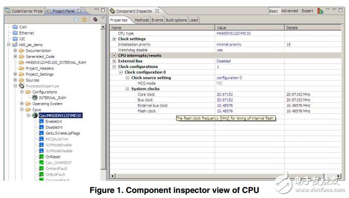Expand the Clock settings property group

(114, 39)
